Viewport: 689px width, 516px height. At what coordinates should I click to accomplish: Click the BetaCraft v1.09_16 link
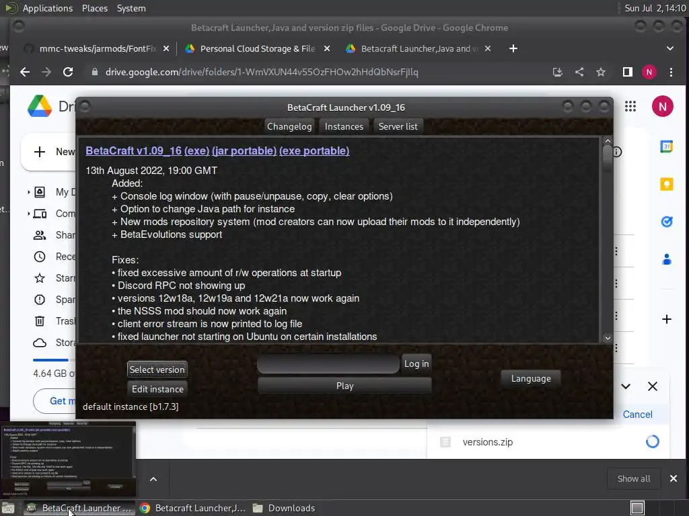pos(134,150)
